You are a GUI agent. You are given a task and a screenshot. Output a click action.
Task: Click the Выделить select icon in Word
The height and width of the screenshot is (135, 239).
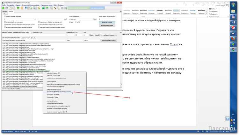(x=210, y=14)
